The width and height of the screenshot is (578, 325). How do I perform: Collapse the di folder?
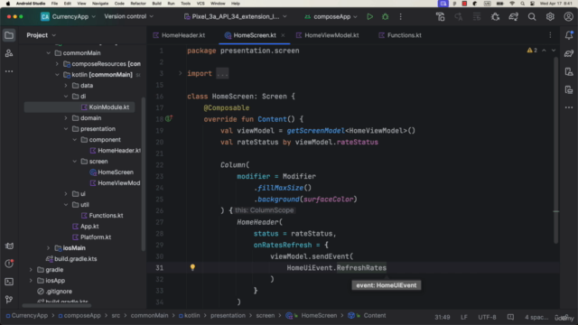tap(66, 97)
